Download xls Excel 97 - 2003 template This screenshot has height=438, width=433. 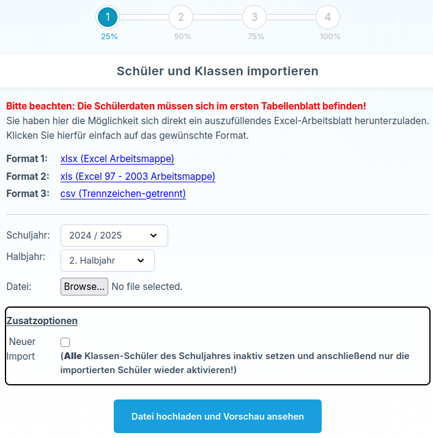pyautogui.click(x=138, y=177)
